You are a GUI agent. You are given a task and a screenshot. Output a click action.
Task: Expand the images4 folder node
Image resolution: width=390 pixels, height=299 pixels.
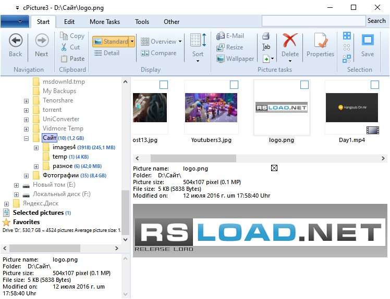pos(36,148)
